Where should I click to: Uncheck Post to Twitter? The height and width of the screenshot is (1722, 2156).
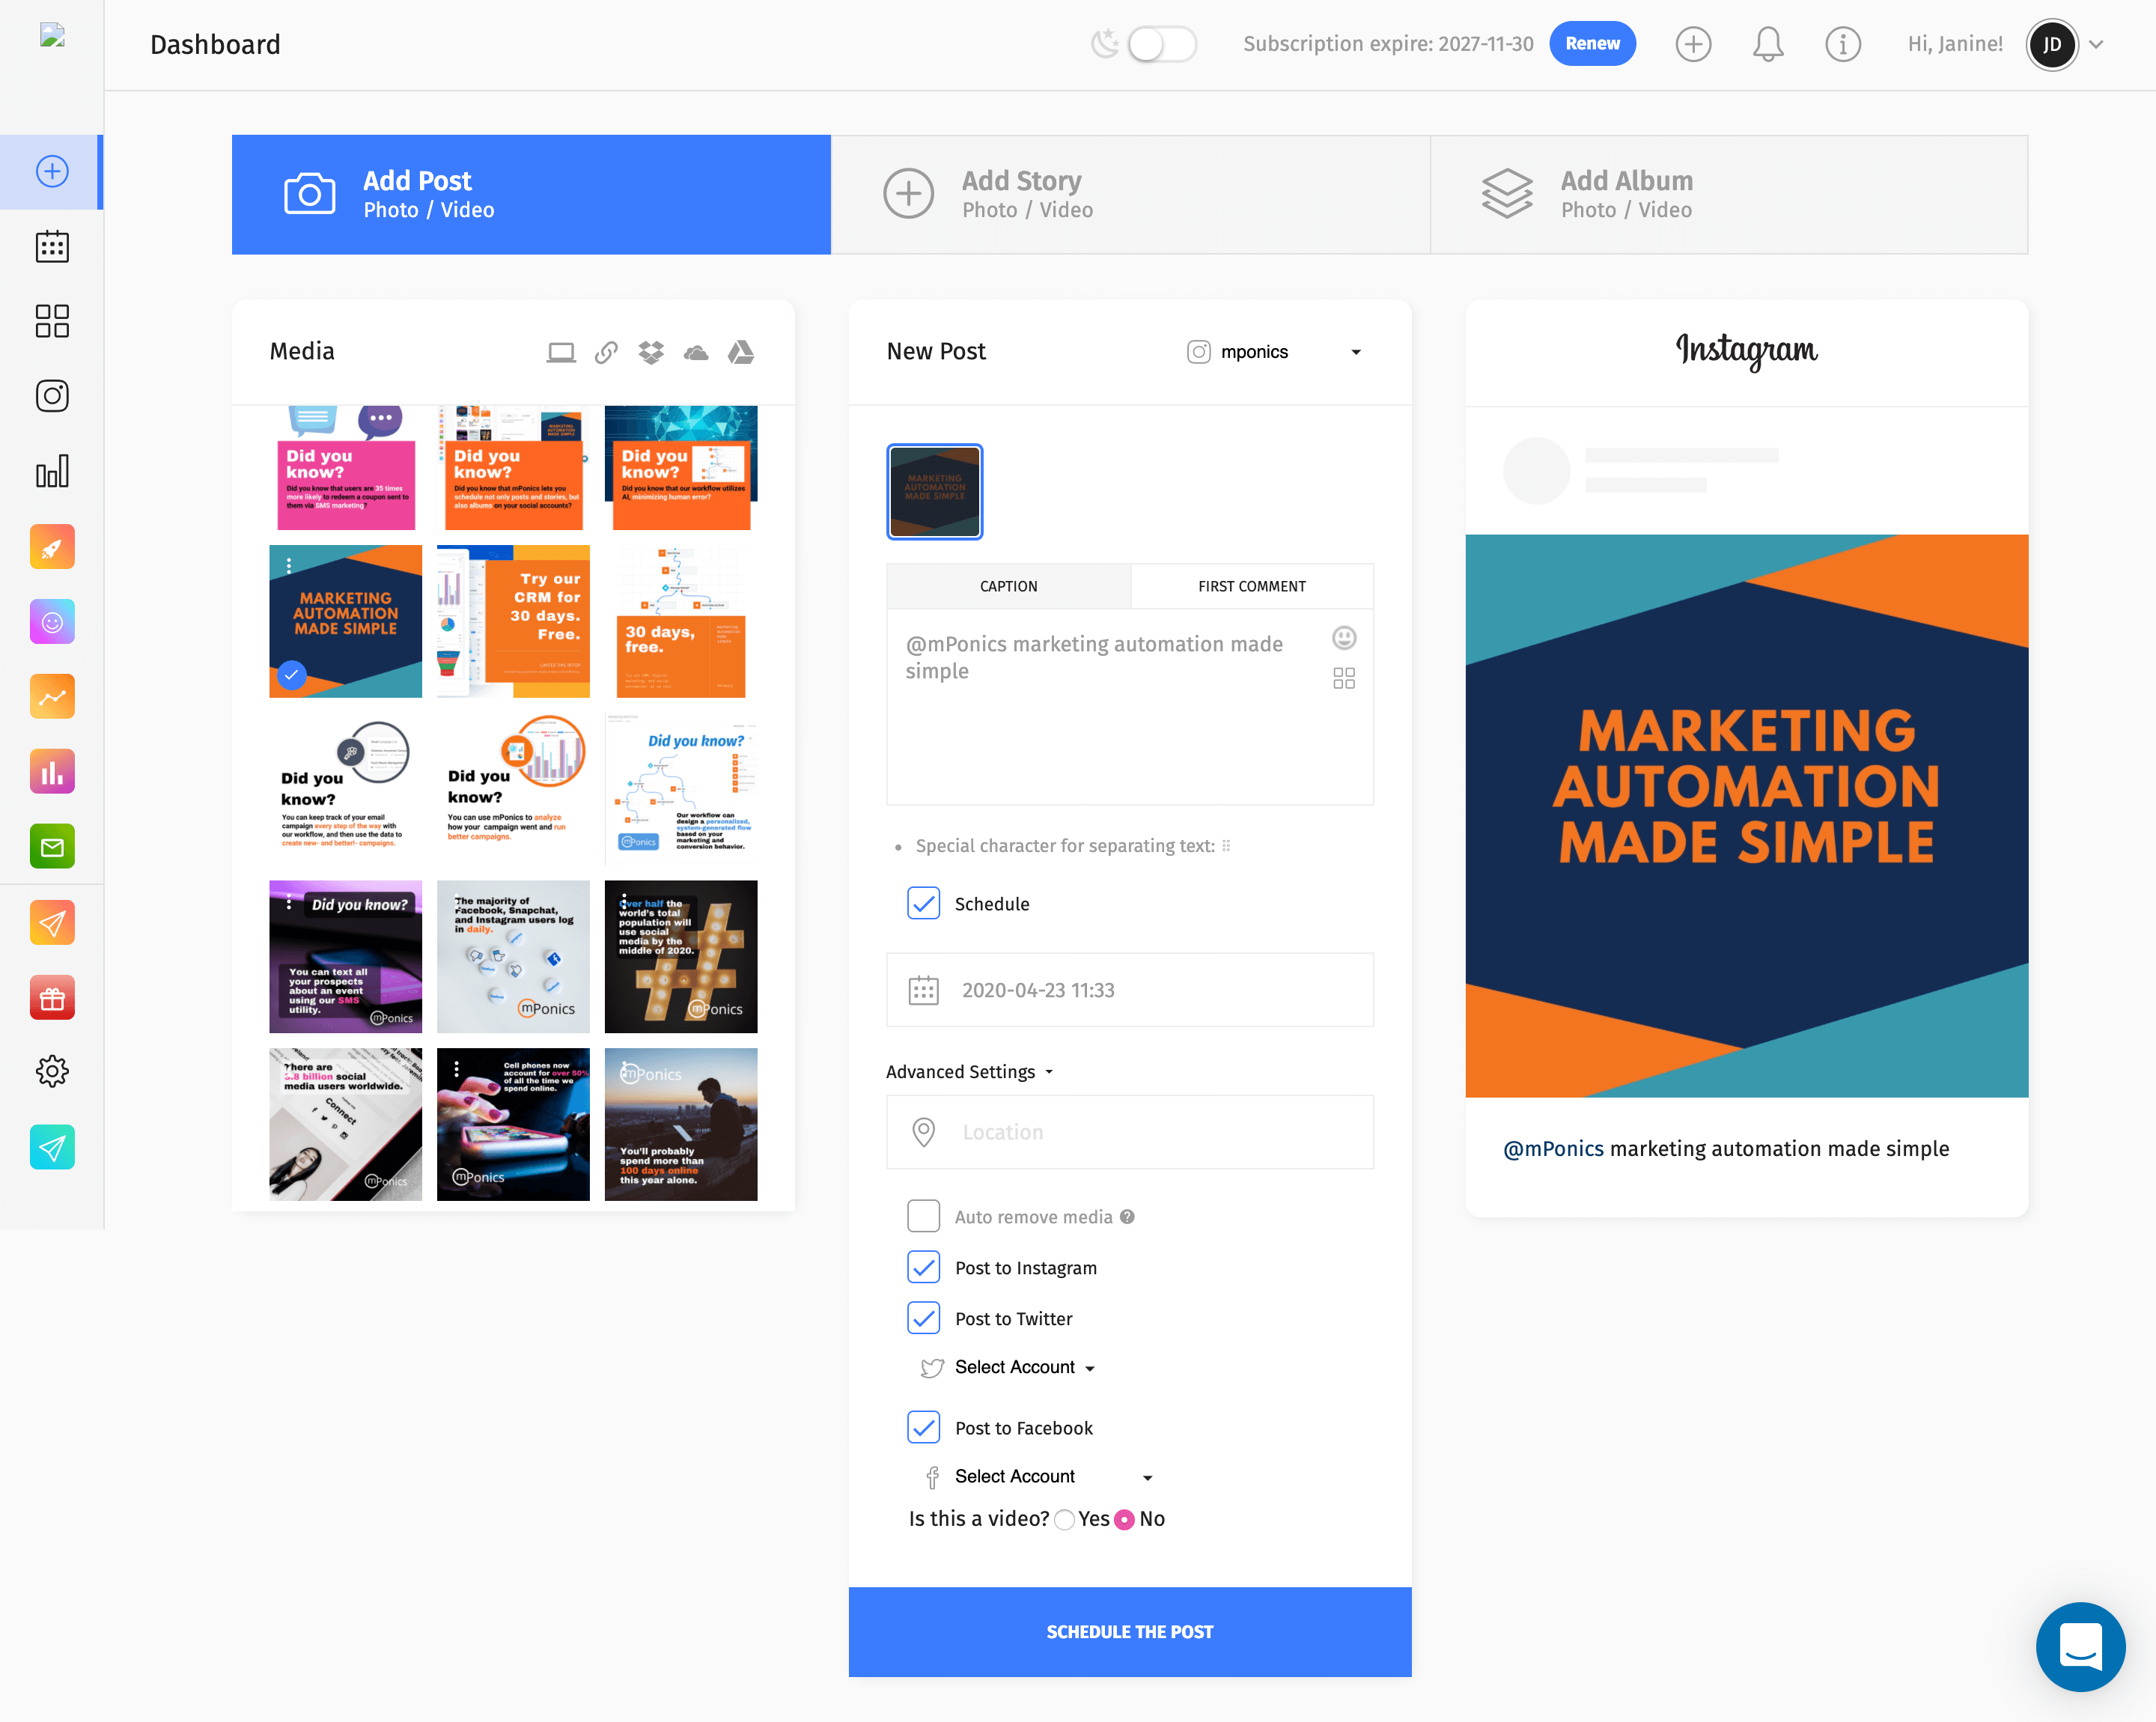(x=923, y=1318)
